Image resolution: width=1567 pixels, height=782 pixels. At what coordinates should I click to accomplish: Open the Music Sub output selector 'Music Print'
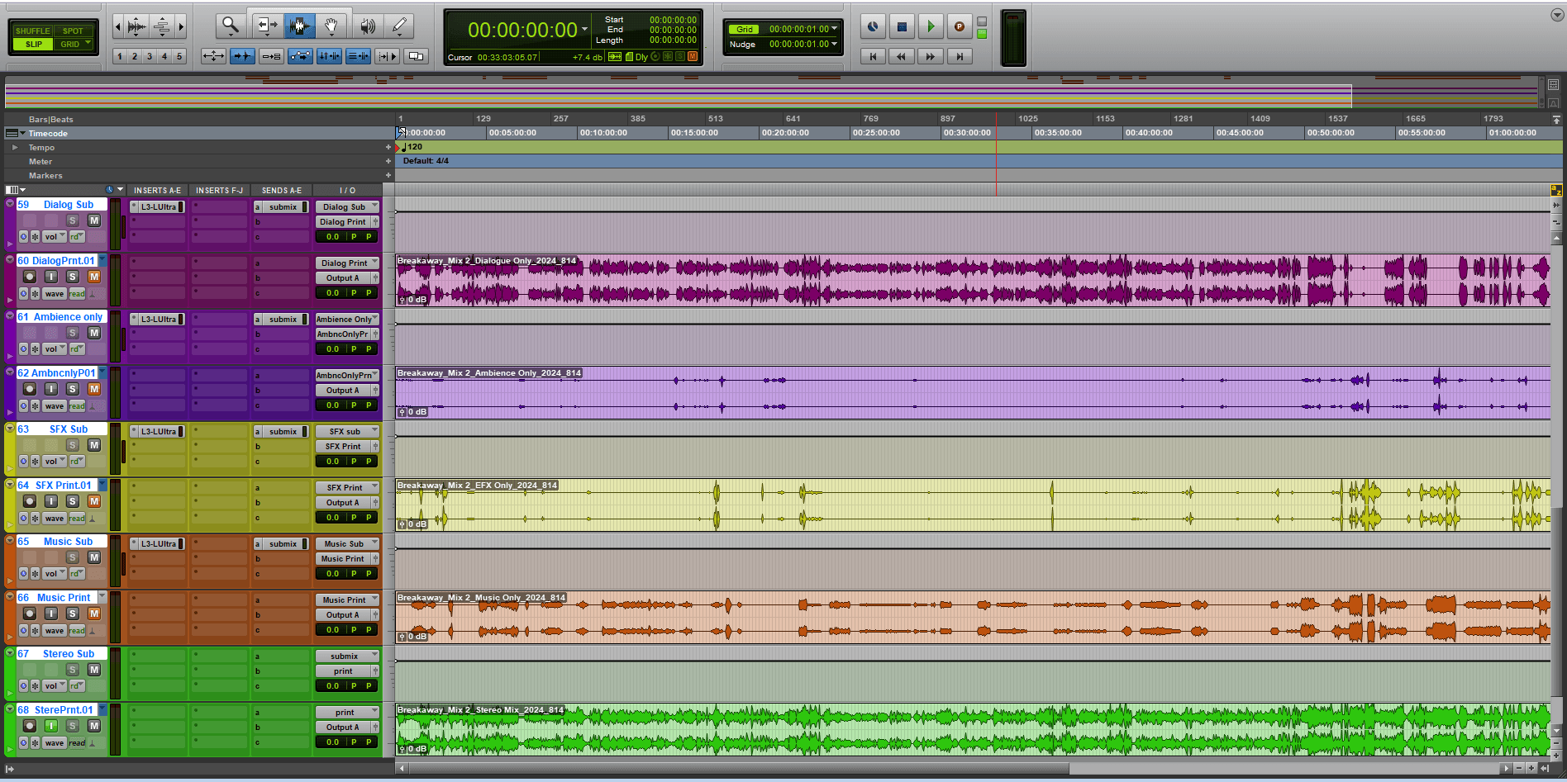(x=344, y=559)
